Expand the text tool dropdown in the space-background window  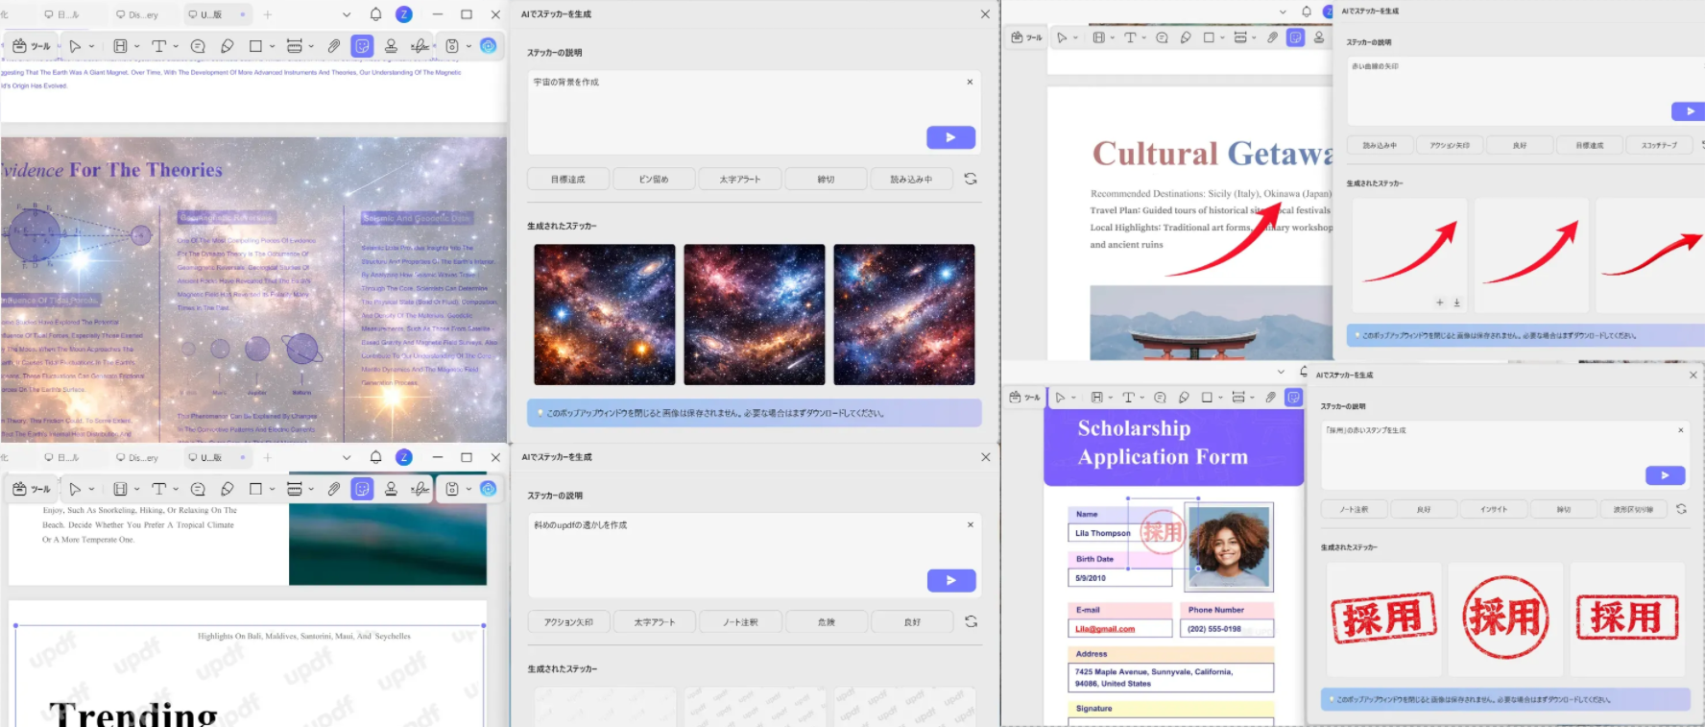click(176, 46)
